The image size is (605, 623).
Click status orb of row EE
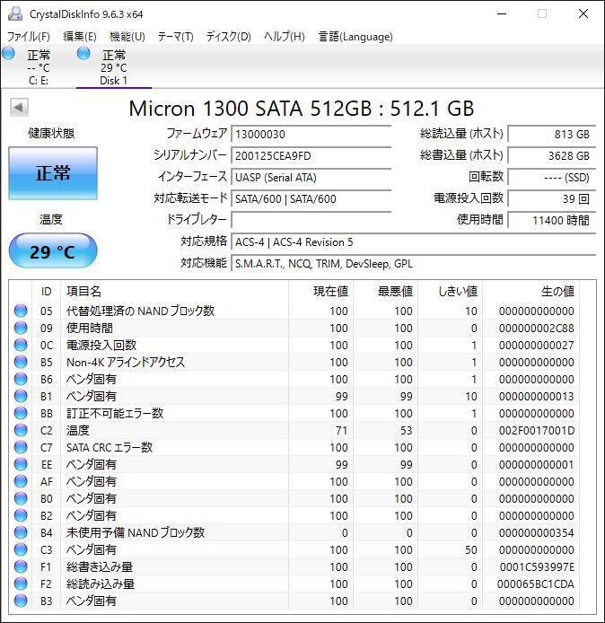tap(21, 464)
